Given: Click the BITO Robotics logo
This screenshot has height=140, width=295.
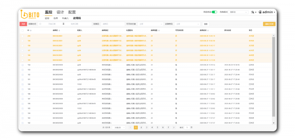Looking at the screenshot, I should pos(30,14).
